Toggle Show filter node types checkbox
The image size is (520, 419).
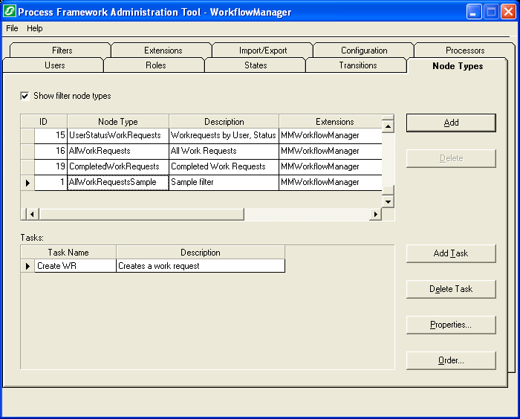pos(25,96)
